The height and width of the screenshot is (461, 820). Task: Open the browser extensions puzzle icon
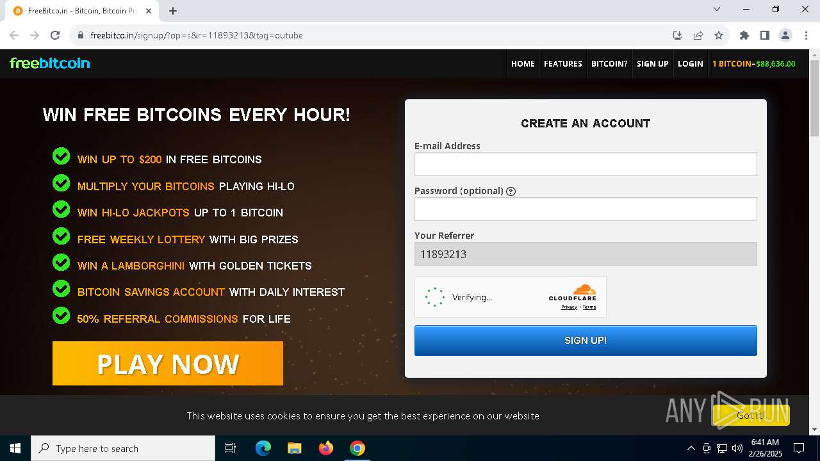pos(744,35)
